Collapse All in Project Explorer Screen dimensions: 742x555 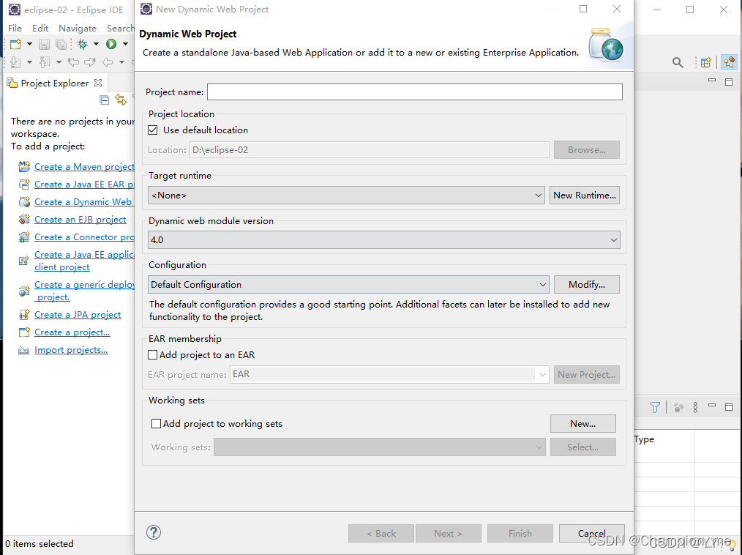pos(105,100)
